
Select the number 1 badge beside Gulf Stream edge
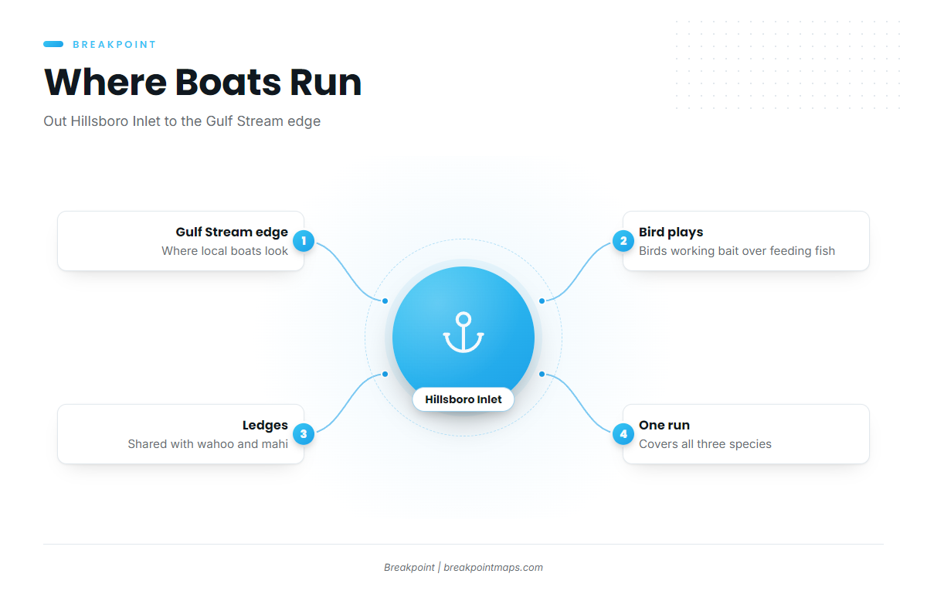coord(304,241)
